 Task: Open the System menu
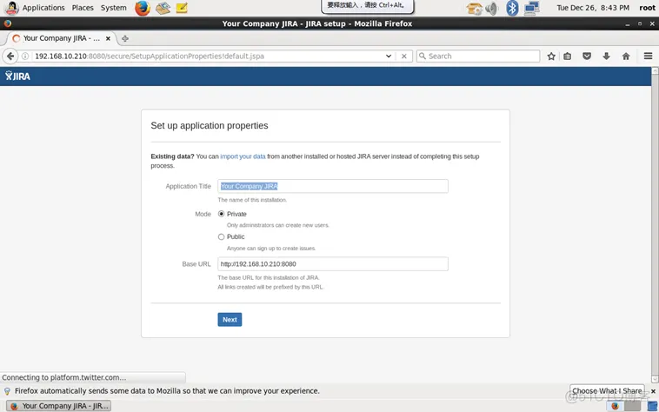tap(114, 8)
